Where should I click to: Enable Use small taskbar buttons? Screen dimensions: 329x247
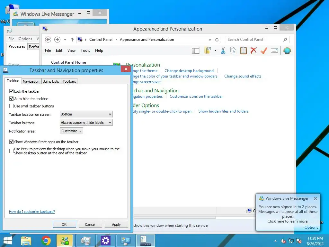pos(11,106)
